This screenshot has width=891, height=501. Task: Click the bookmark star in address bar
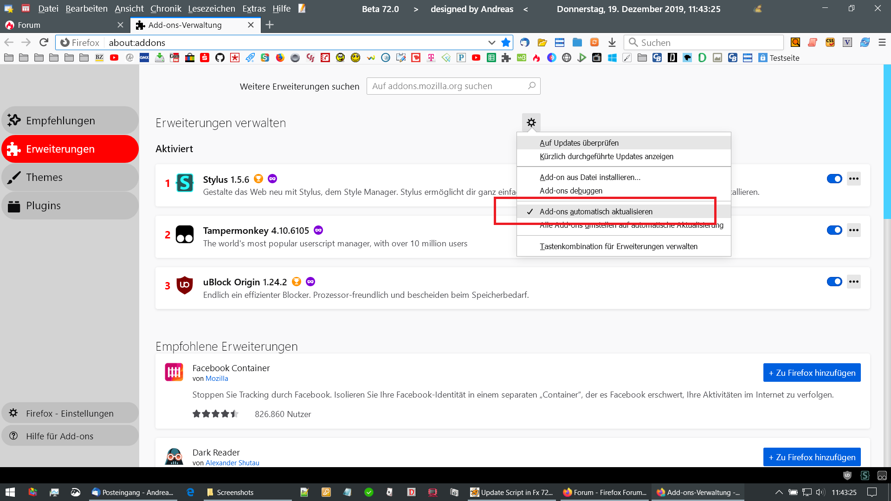[506, 43]
